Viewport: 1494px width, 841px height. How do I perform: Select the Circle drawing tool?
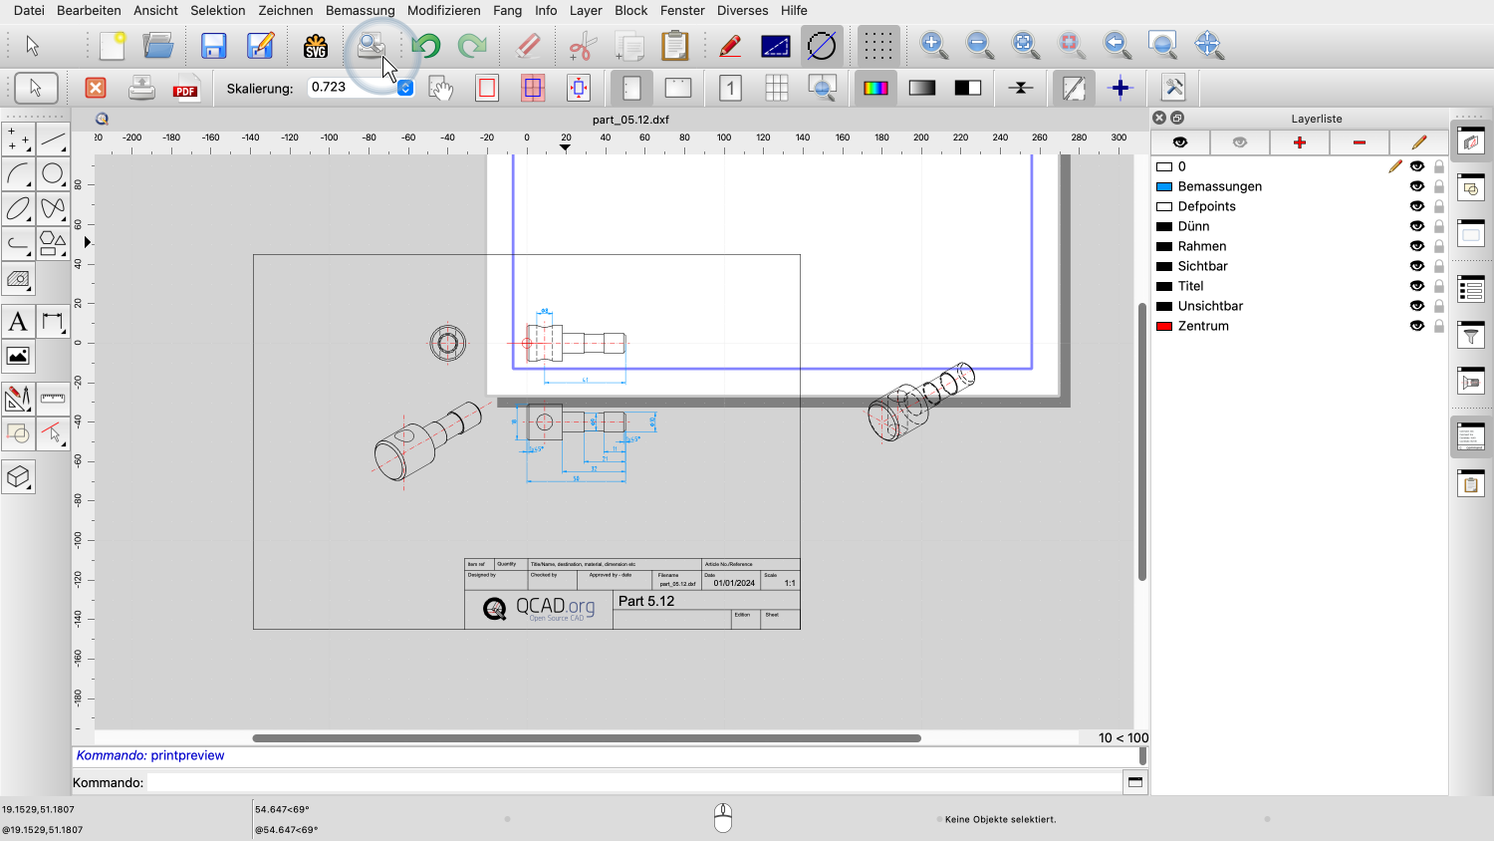[53, 174]
